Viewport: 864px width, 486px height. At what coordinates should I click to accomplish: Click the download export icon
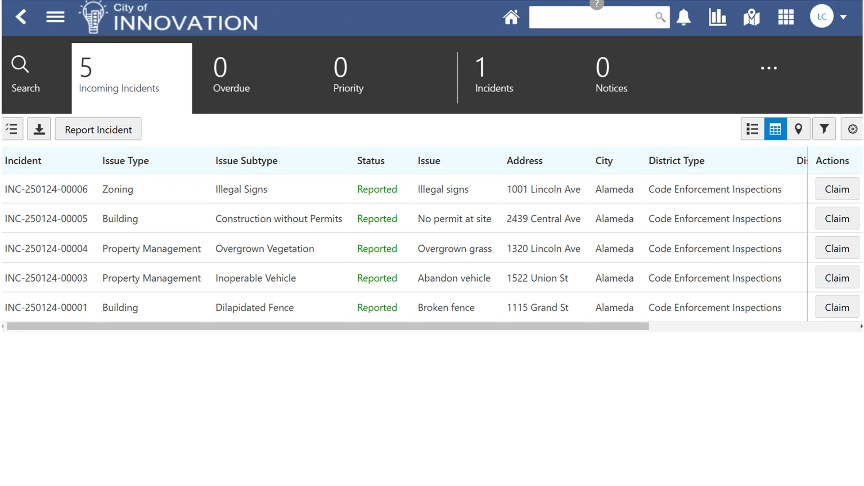tap(39, 129)
